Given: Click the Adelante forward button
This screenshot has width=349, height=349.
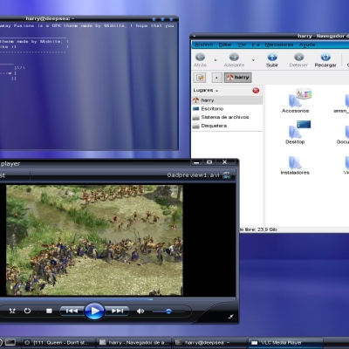Looking at the screenshot, I should pyautogui.click(x=234, y=60).
